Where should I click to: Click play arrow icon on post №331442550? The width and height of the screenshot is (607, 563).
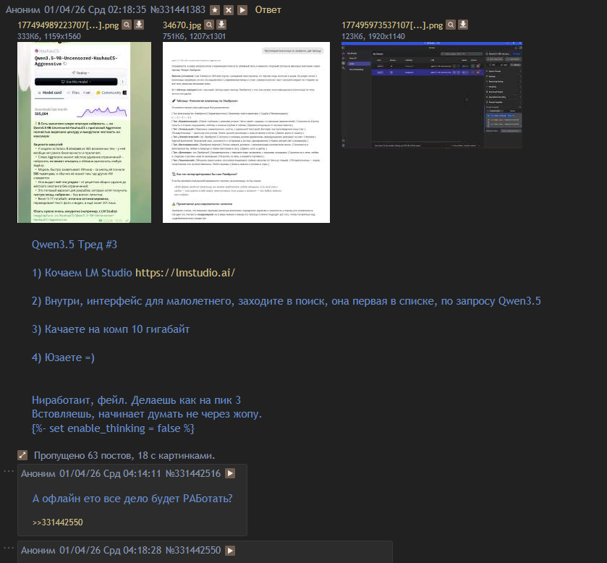pyautogui.click(x=230, y=550)
